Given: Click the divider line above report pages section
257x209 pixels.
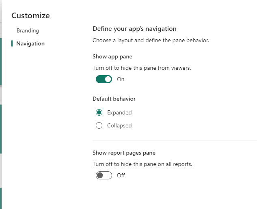Looking at the screenshot, I should (175, 140).
